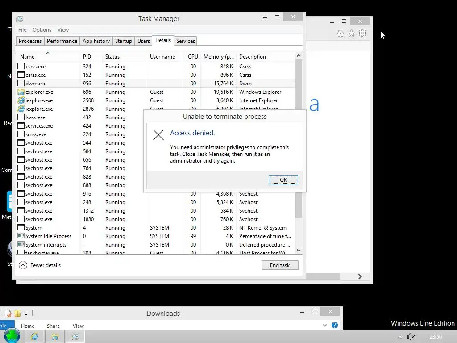
Task: Switch to the Processes tab
Action: coord(30,41)
